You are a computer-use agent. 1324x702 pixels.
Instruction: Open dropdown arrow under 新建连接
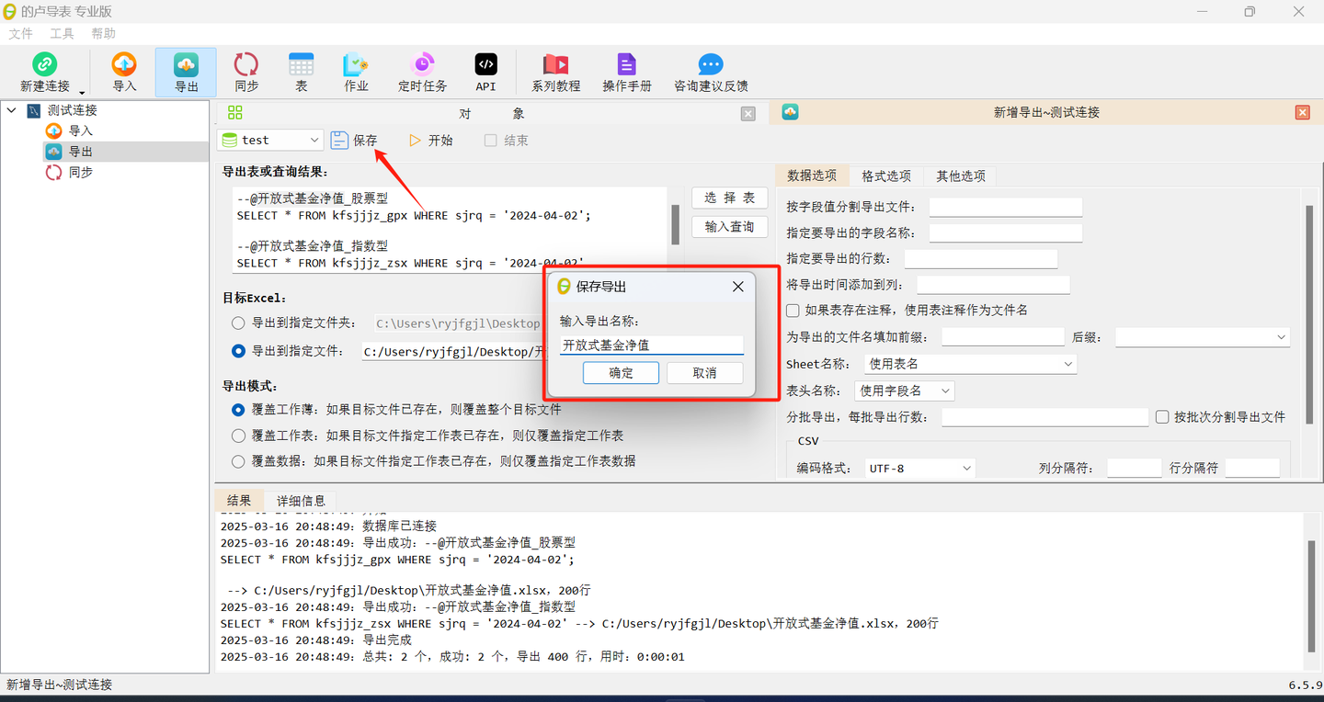point(82,93)
